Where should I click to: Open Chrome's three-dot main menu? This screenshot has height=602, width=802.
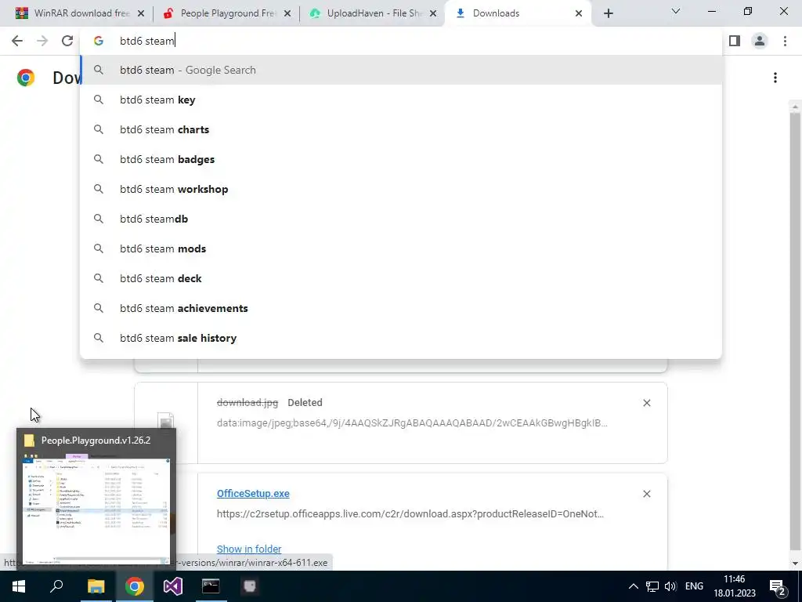[x=785, y=41]
